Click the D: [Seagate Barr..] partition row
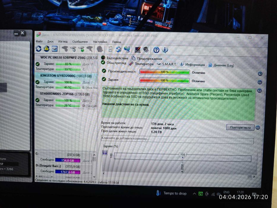The width and height of the screenshot is (277, 208). [64, 169]
